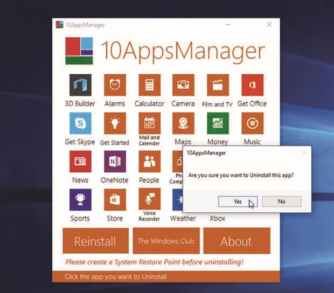The height and width of the screenshot is (293, 334).
Task: Click the Reinstall button
Action: (96, 241)
